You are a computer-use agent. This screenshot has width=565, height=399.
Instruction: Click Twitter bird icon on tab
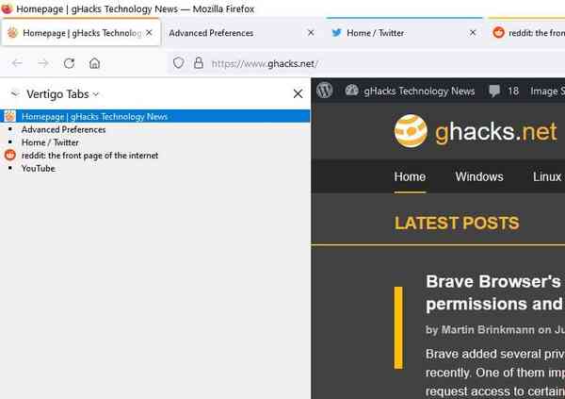(x=336, y=33)
